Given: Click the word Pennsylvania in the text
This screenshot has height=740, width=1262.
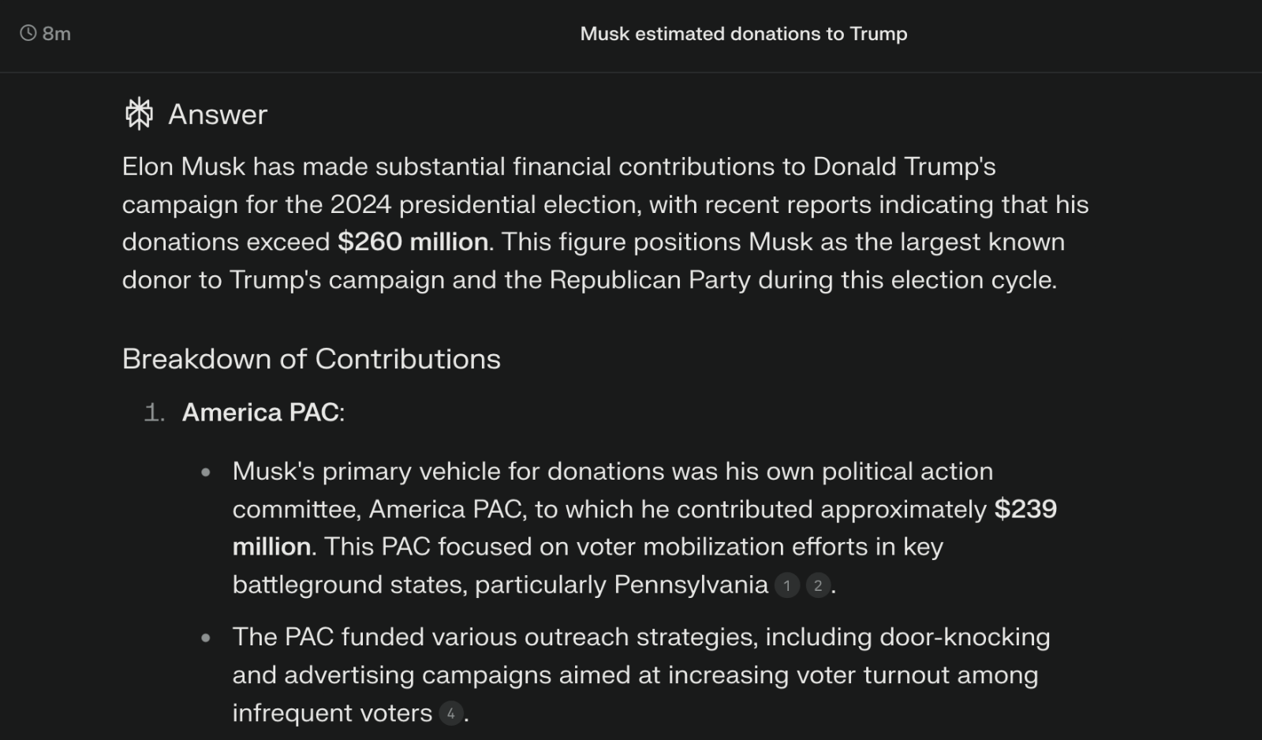Looking at the screenshot, I should (x=691, y=585).
